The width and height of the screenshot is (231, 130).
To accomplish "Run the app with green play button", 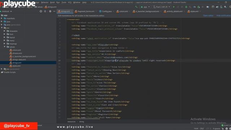I will click(174, 7).
